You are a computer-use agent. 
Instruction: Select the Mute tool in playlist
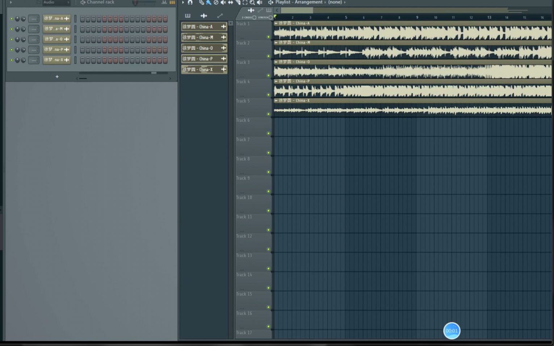pyautogui.click(x=223, y=2)
